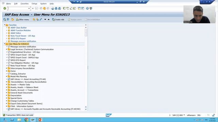218x122 pixels.
Task: Select the SPED EFD Report favorite
Action: pos(18,38)
